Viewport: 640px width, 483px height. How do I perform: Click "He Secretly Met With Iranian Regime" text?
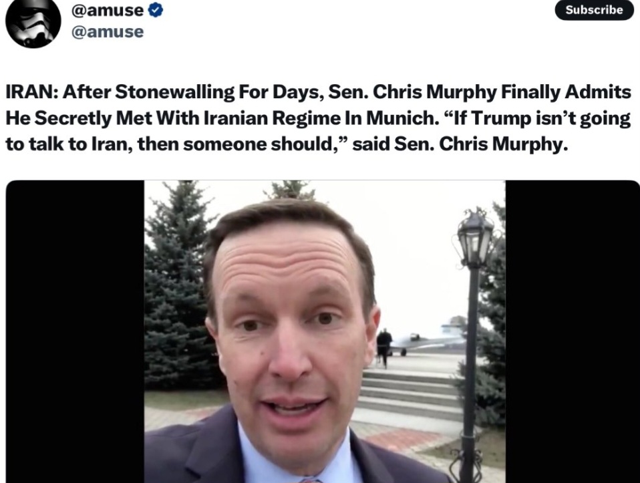tap(174, 118)
